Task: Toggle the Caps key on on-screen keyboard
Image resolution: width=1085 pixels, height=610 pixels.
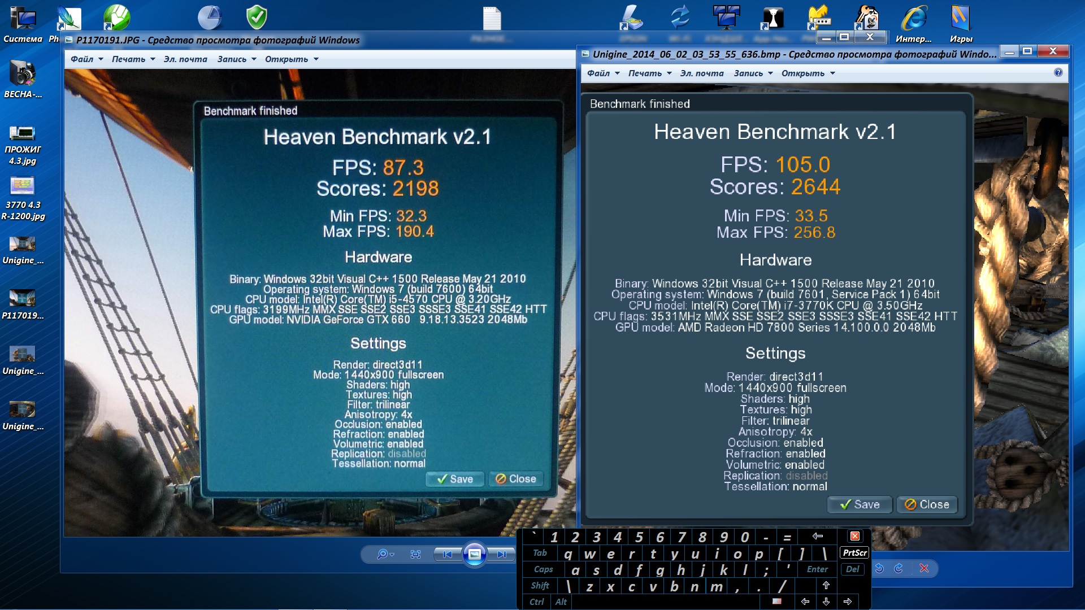Action: tap(544, 569)
